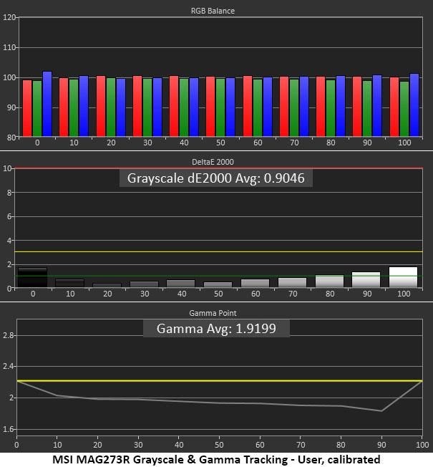Click the blue bar at 100 in RGB Balance

coord(414,105)
